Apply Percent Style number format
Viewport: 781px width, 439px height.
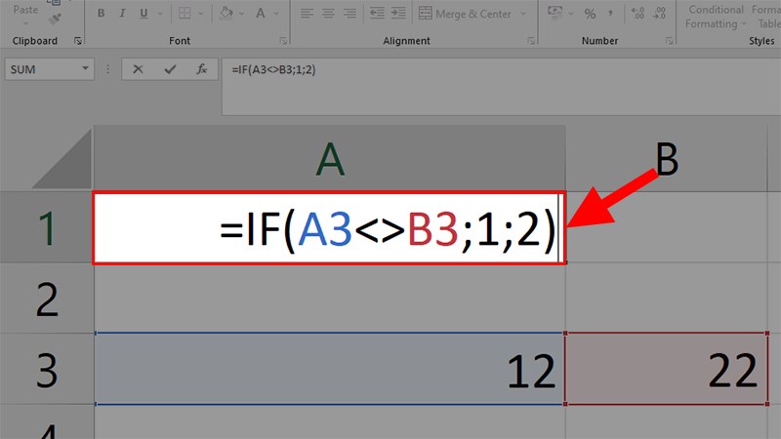(590, 15)
